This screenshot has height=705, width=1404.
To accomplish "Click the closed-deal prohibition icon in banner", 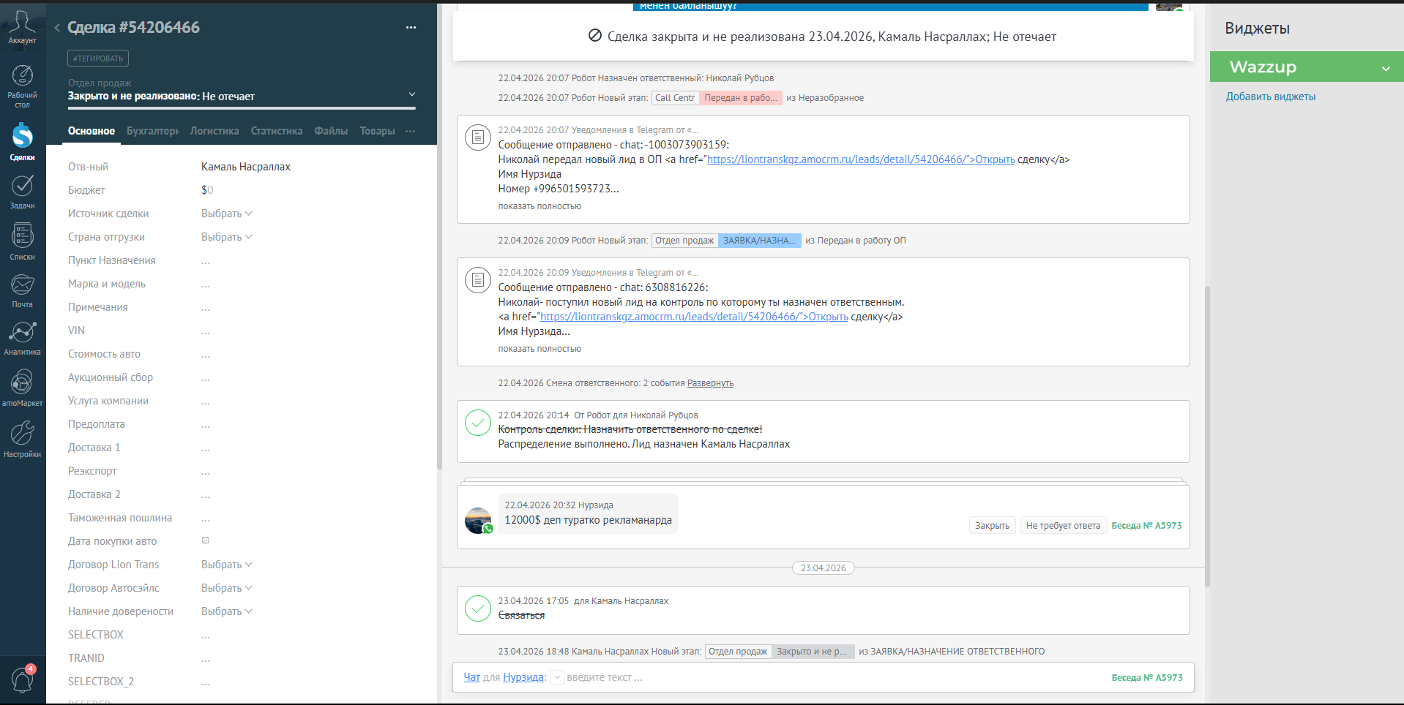I will pos(595,36).
